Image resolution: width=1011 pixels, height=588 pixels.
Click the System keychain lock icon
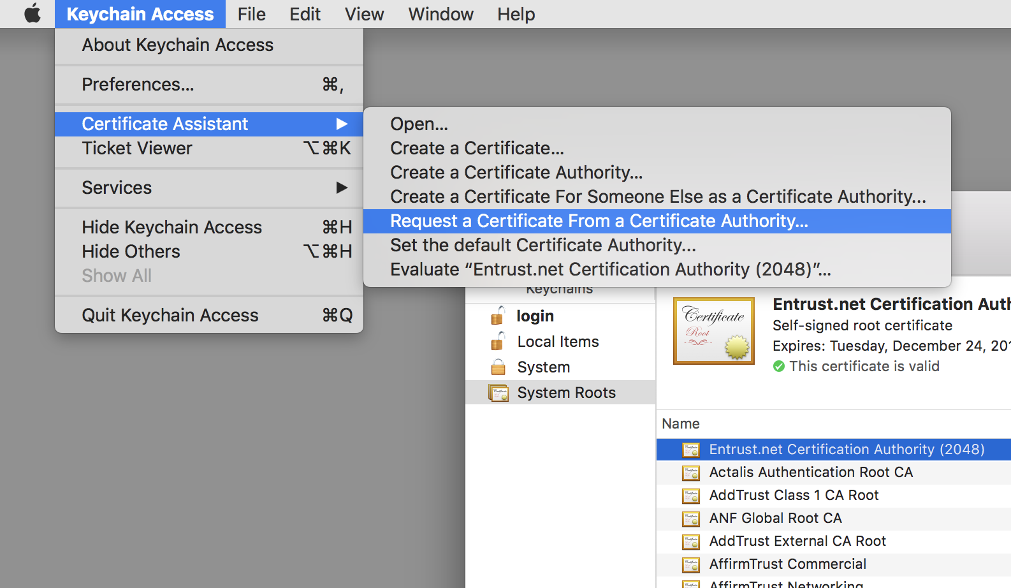[498, 367]
